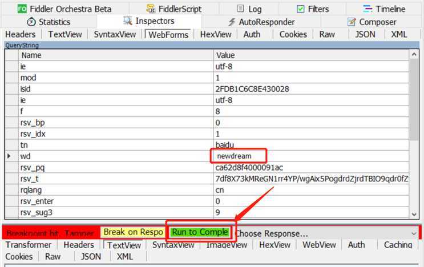Select the row header of the ie row below isid
The image size is (424, 267).
tap(11, 100)
